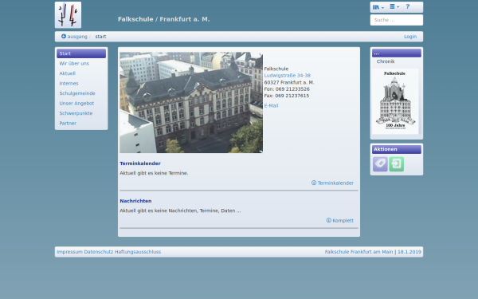Click the green login arrow action icon

[x=396, y=164]
